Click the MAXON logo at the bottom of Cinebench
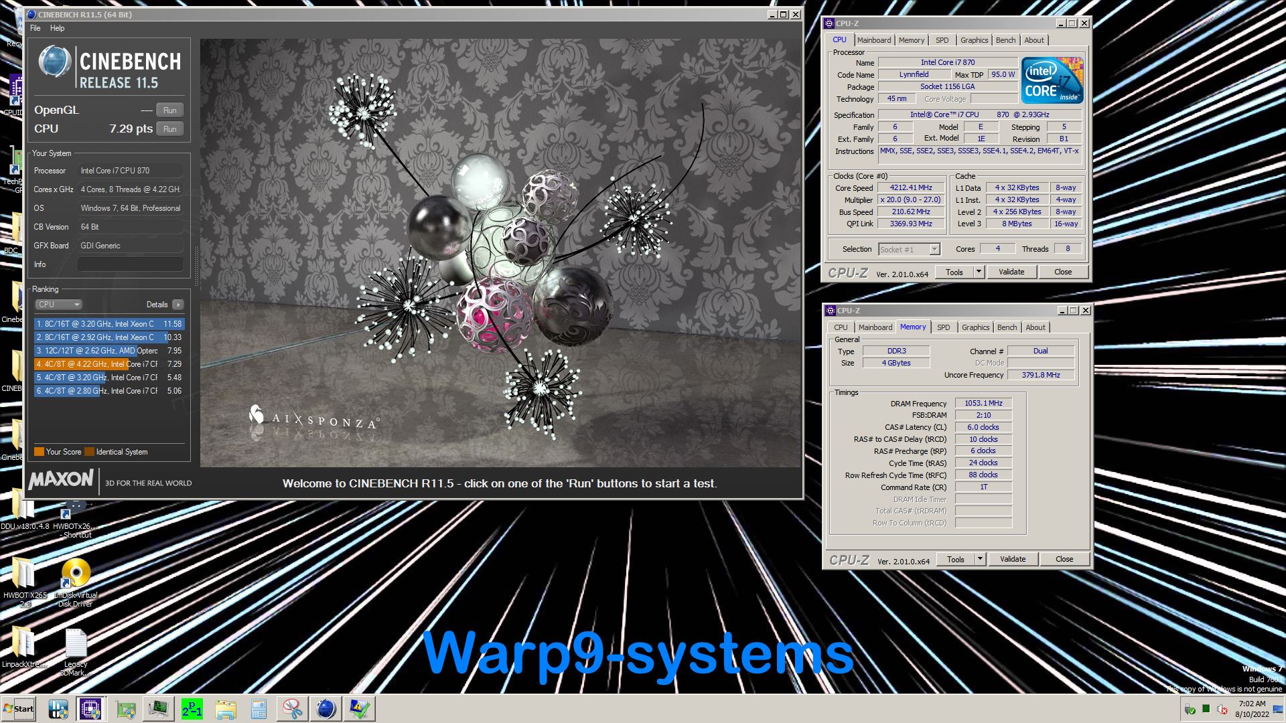Screen dimensions: 1286x723 click(61, 479)
